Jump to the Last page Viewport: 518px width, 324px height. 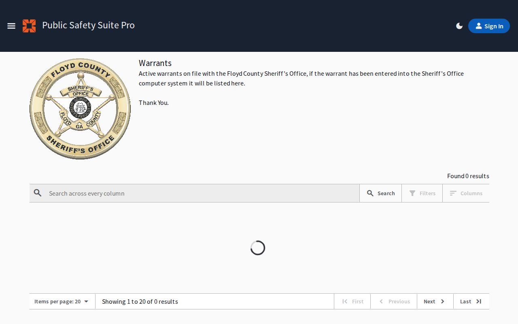[x=471, y=301]
